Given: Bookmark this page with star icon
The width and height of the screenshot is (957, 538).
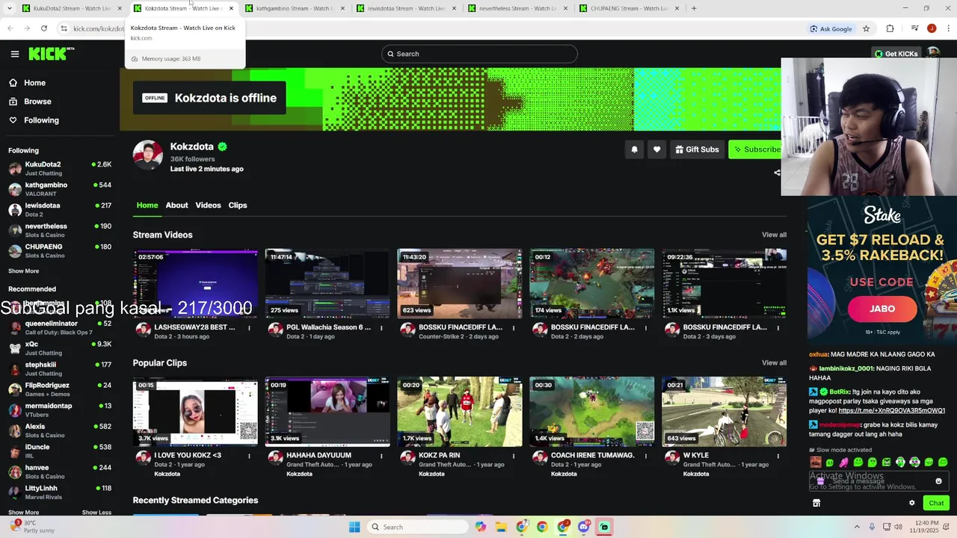Looking at the screenshot, I should click(866, 28).
